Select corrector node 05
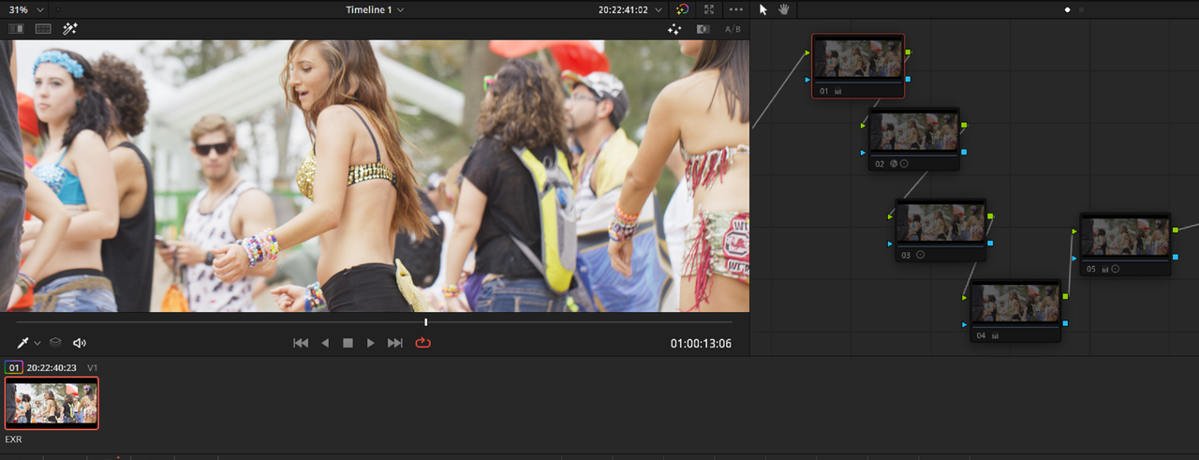 (1125, 244)
